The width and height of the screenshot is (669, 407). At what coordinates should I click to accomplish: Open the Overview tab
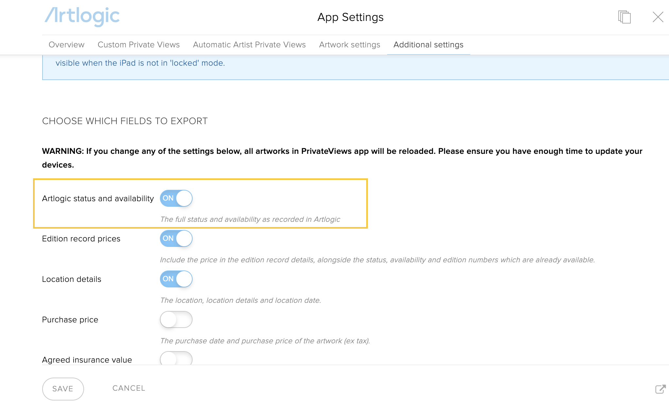click(66, 45)
